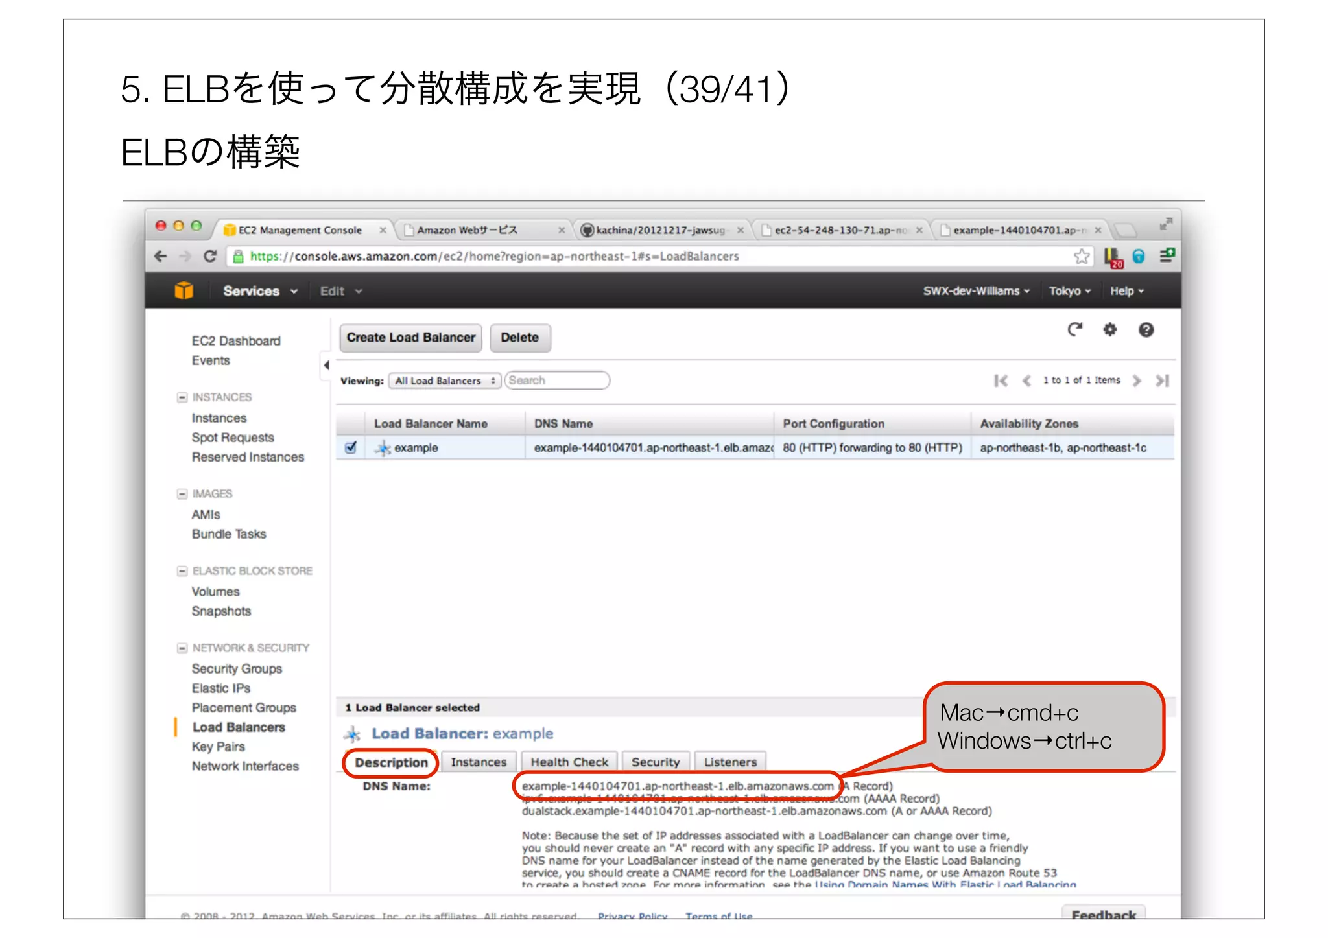The width and height of the screenshot is (1328, 938).
Task: Open the All Load Balancers viewing filter
Action: 445,381
